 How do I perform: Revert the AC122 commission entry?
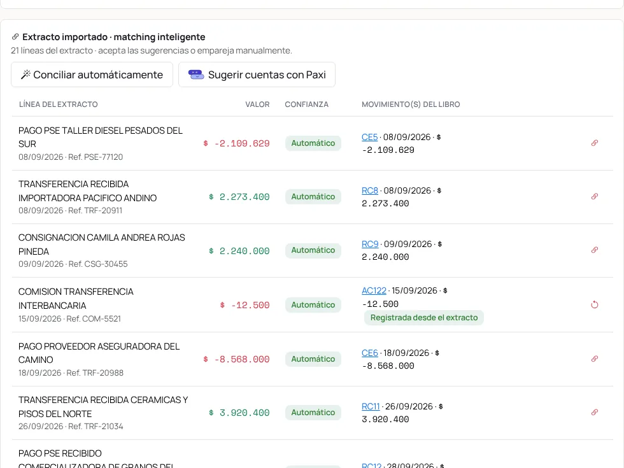[595, 305]
